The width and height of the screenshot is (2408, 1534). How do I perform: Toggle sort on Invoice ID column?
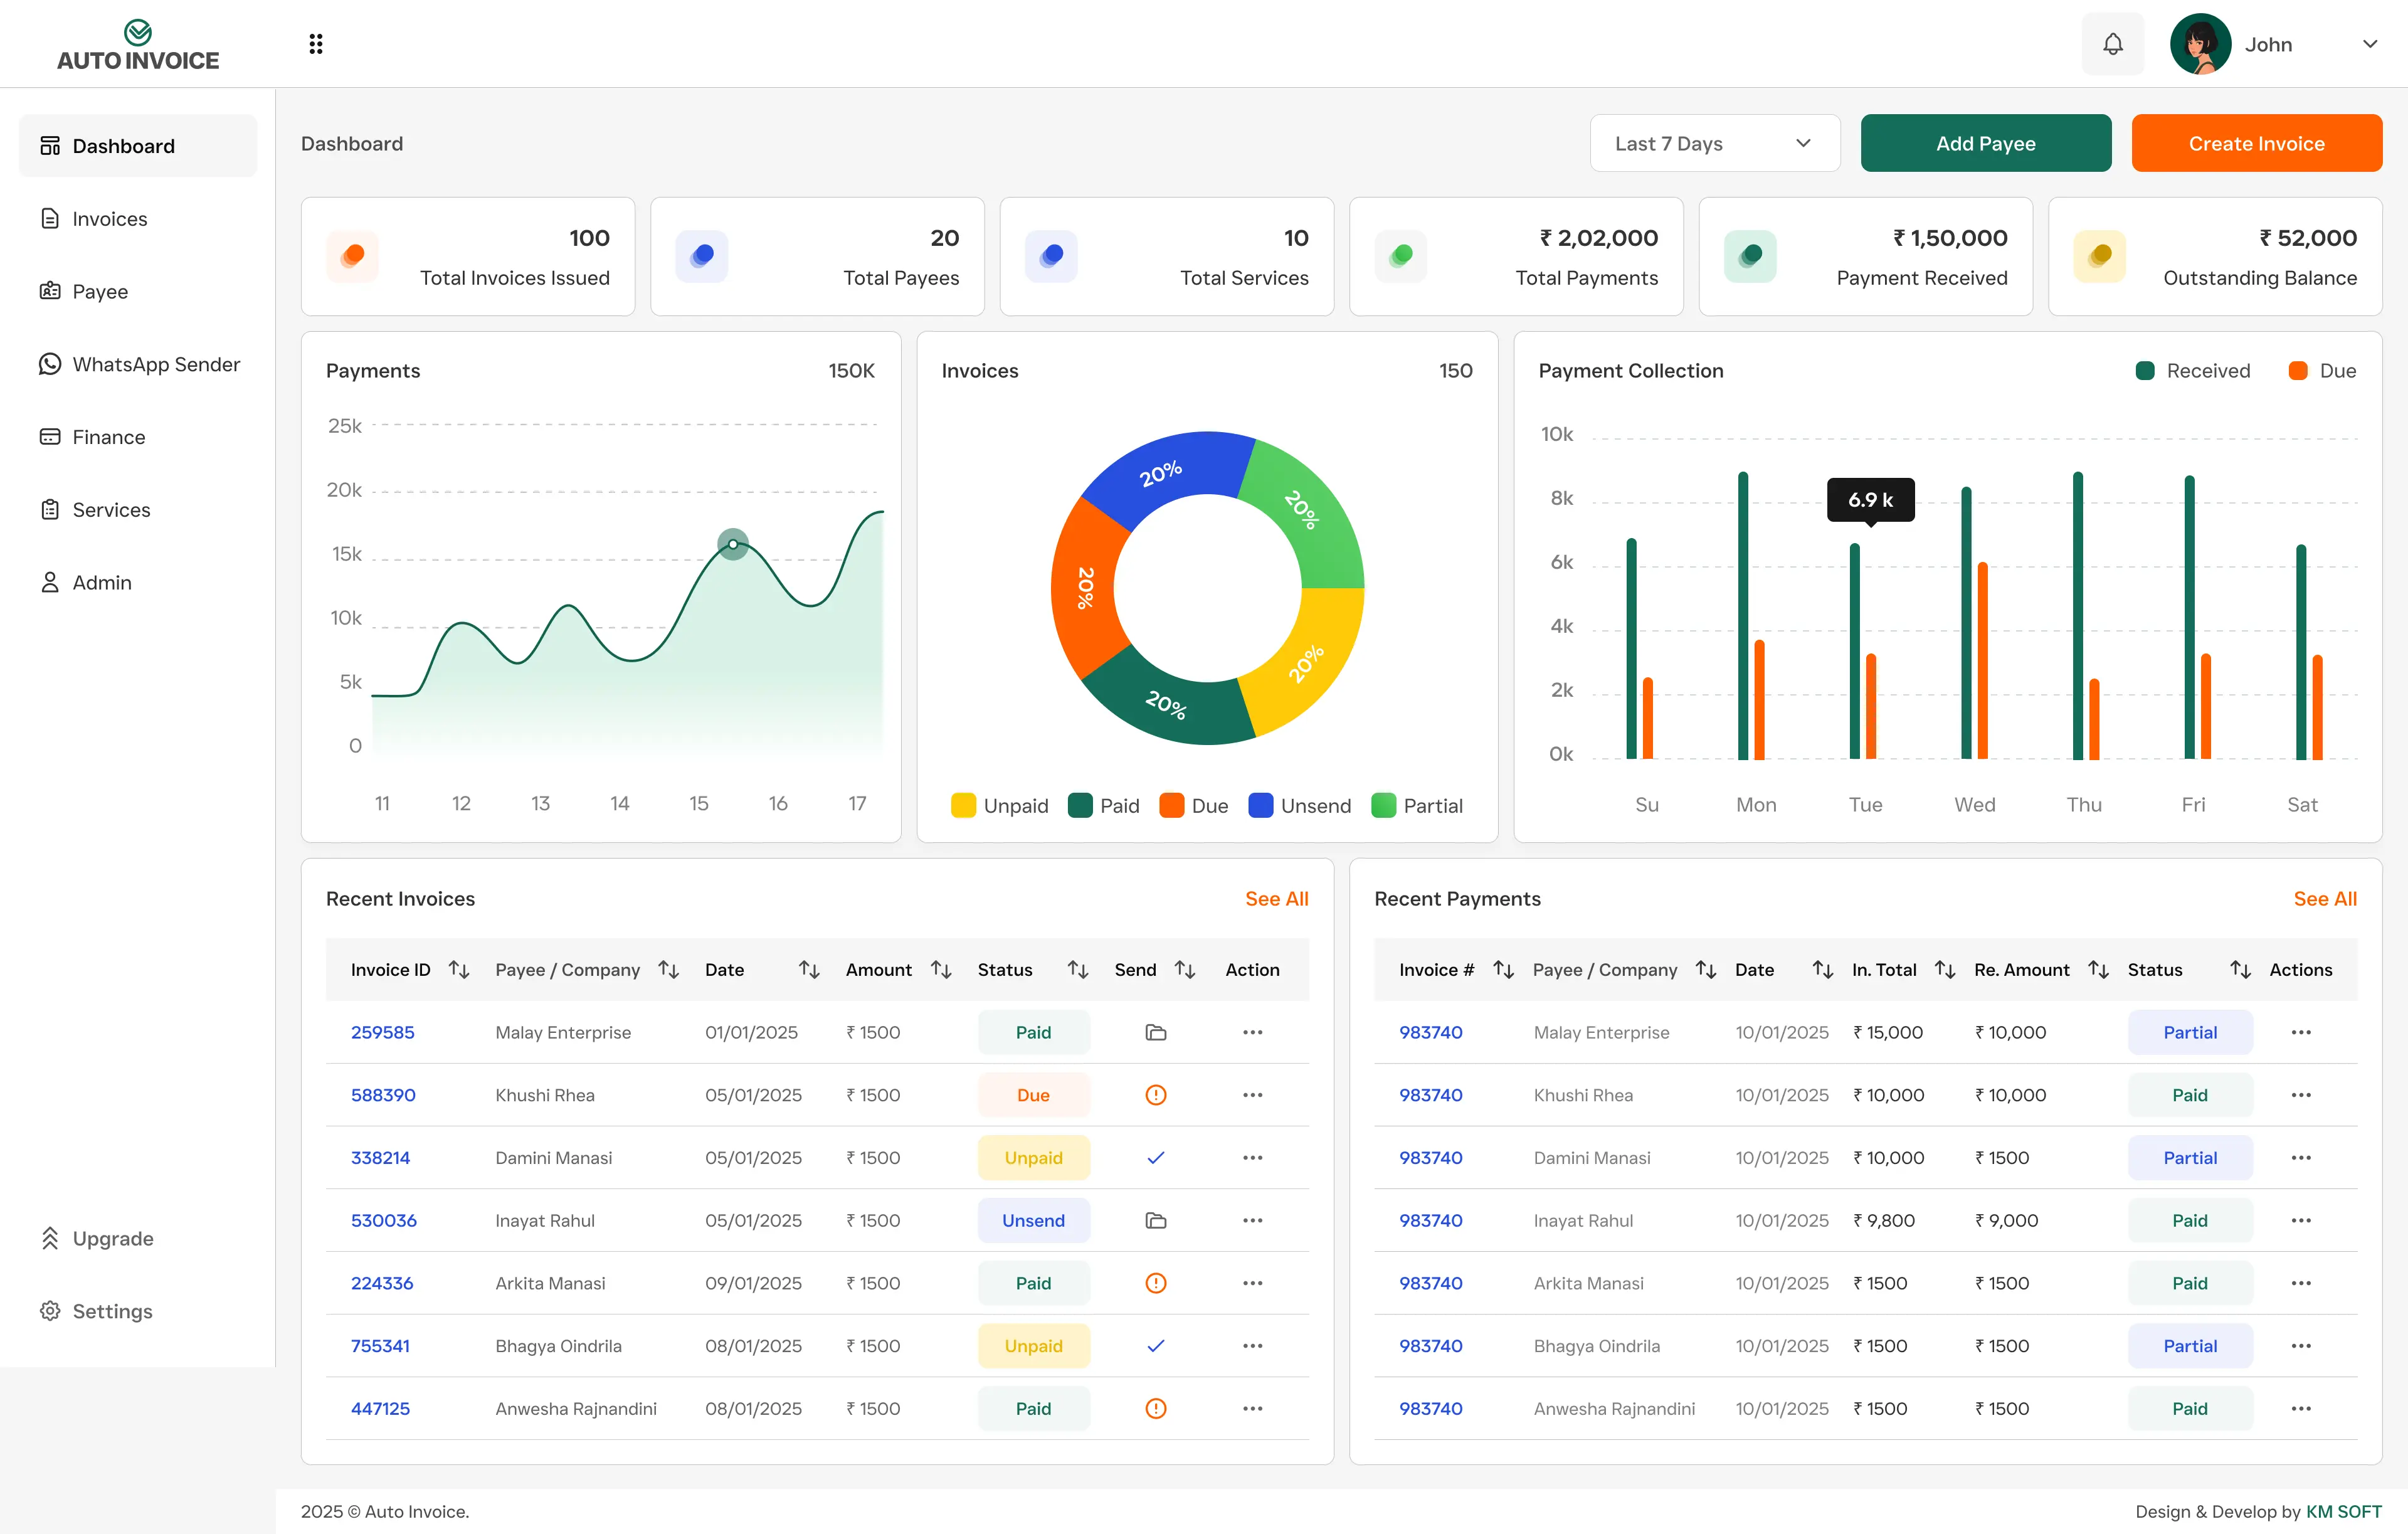459,970
